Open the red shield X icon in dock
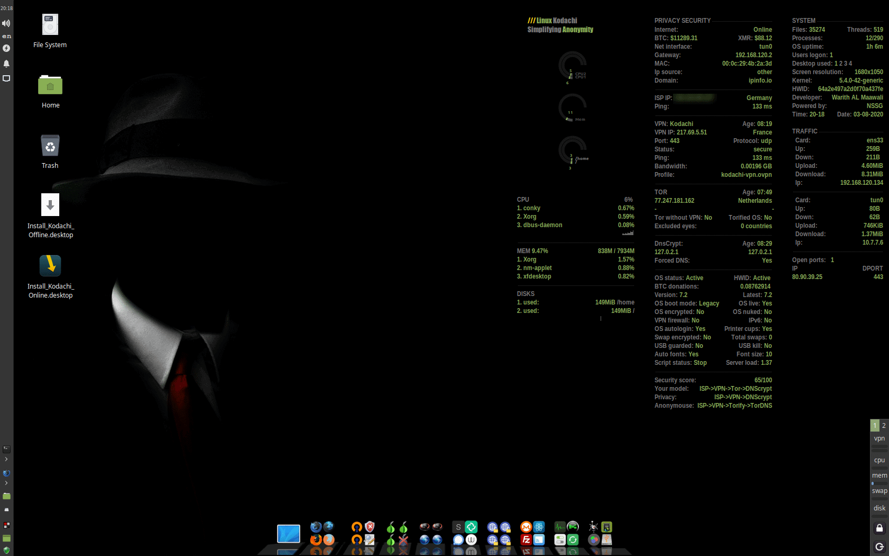The image size is (889, 556). click(x=370, y=527)
